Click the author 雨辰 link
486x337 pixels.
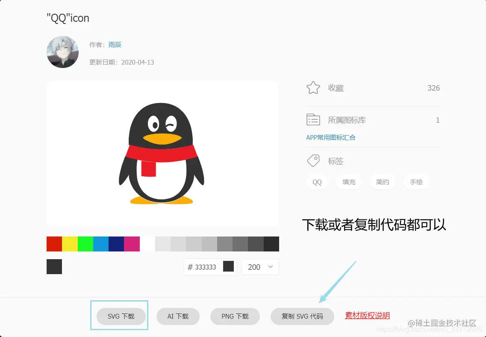pos(115,44)
